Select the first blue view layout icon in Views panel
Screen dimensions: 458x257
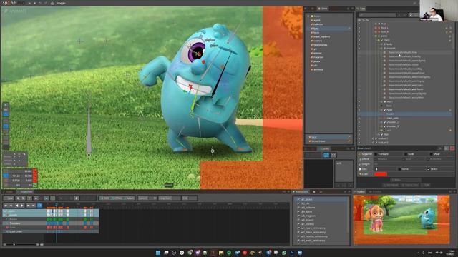326,156
